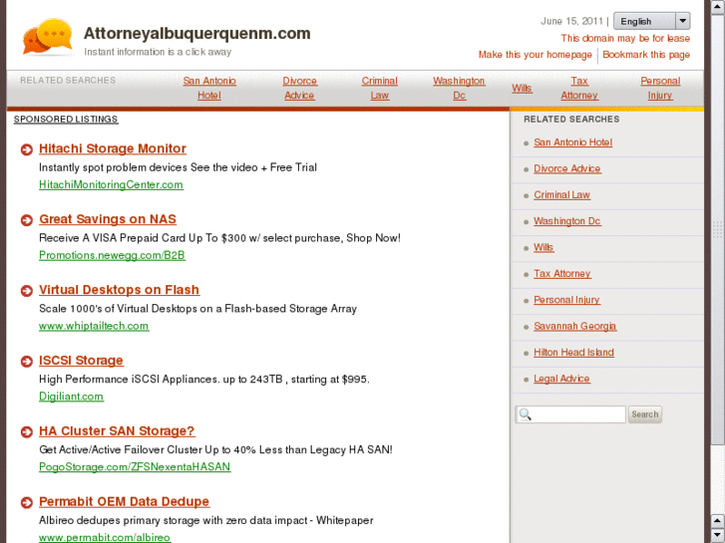
Task: Open Personal Injury sidebar link
Action: (x=566, y=300)
